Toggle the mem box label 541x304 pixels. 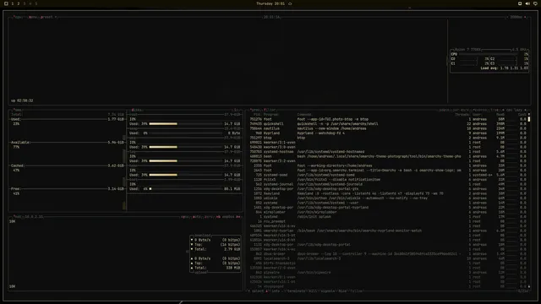17,110
